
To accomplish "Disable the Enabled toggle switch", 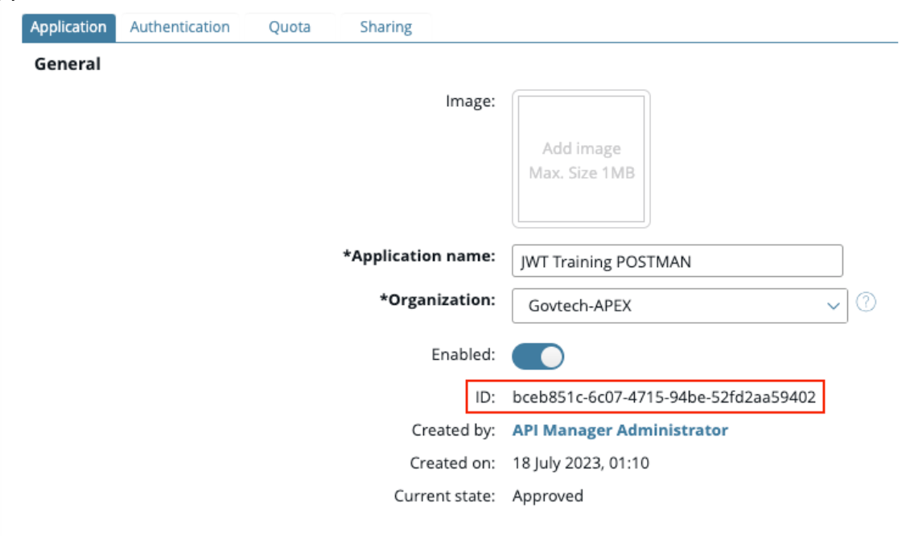I will pyautogui.click(x=540, y=356).
